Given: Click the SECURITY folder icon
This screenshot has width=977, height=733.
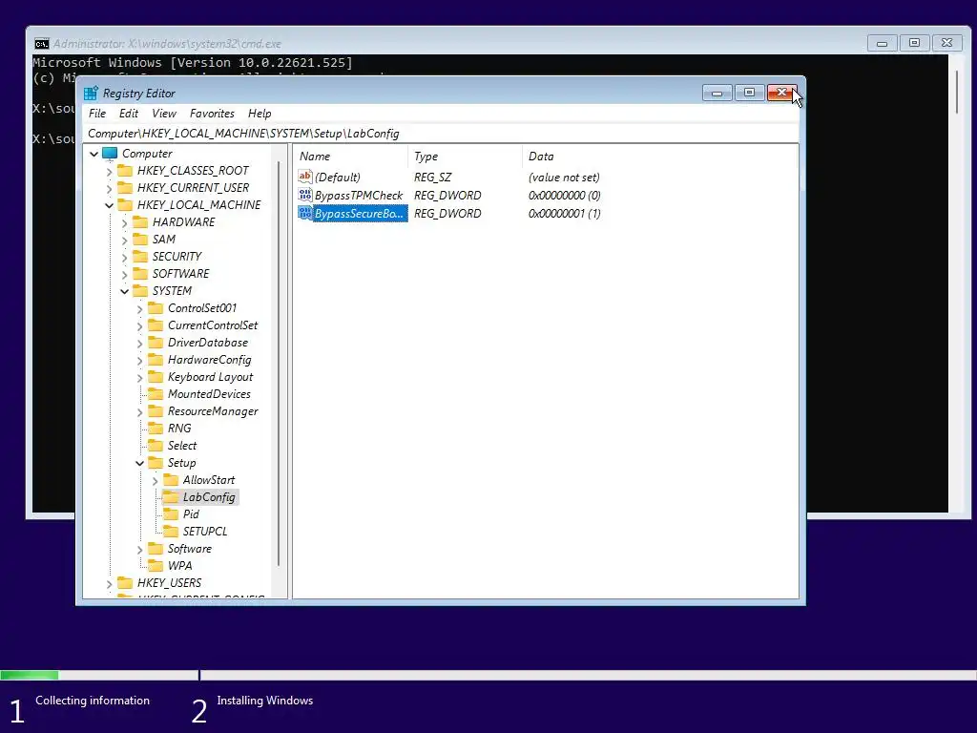Looking at the screenshot, I should point(140,256).
